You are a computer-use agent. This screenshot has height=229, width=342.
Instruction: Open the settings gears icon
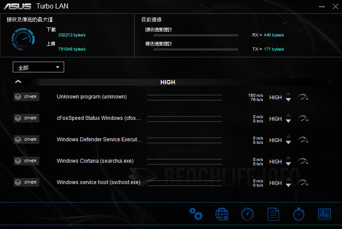tap(196, 214)
